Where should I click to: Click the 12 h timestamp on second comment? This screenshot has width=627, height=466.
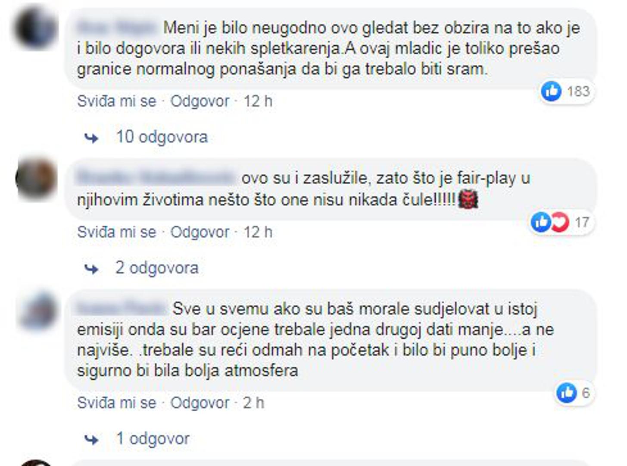click(258, 232)
